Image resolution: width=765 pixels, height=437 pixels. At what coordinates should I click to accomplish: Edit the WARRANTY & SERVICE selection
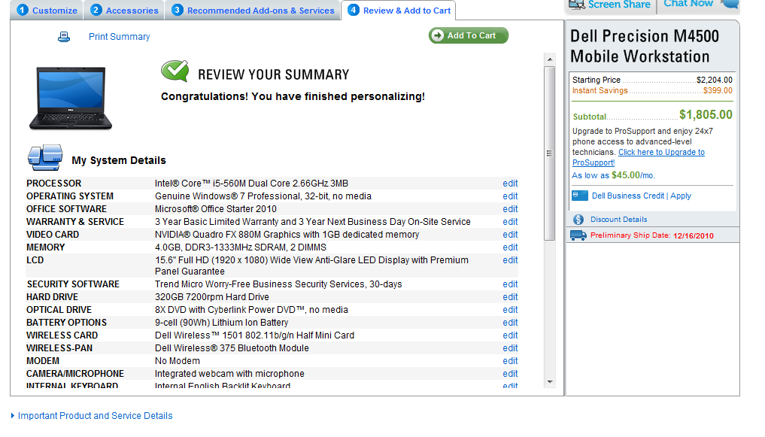pos(510,221)
